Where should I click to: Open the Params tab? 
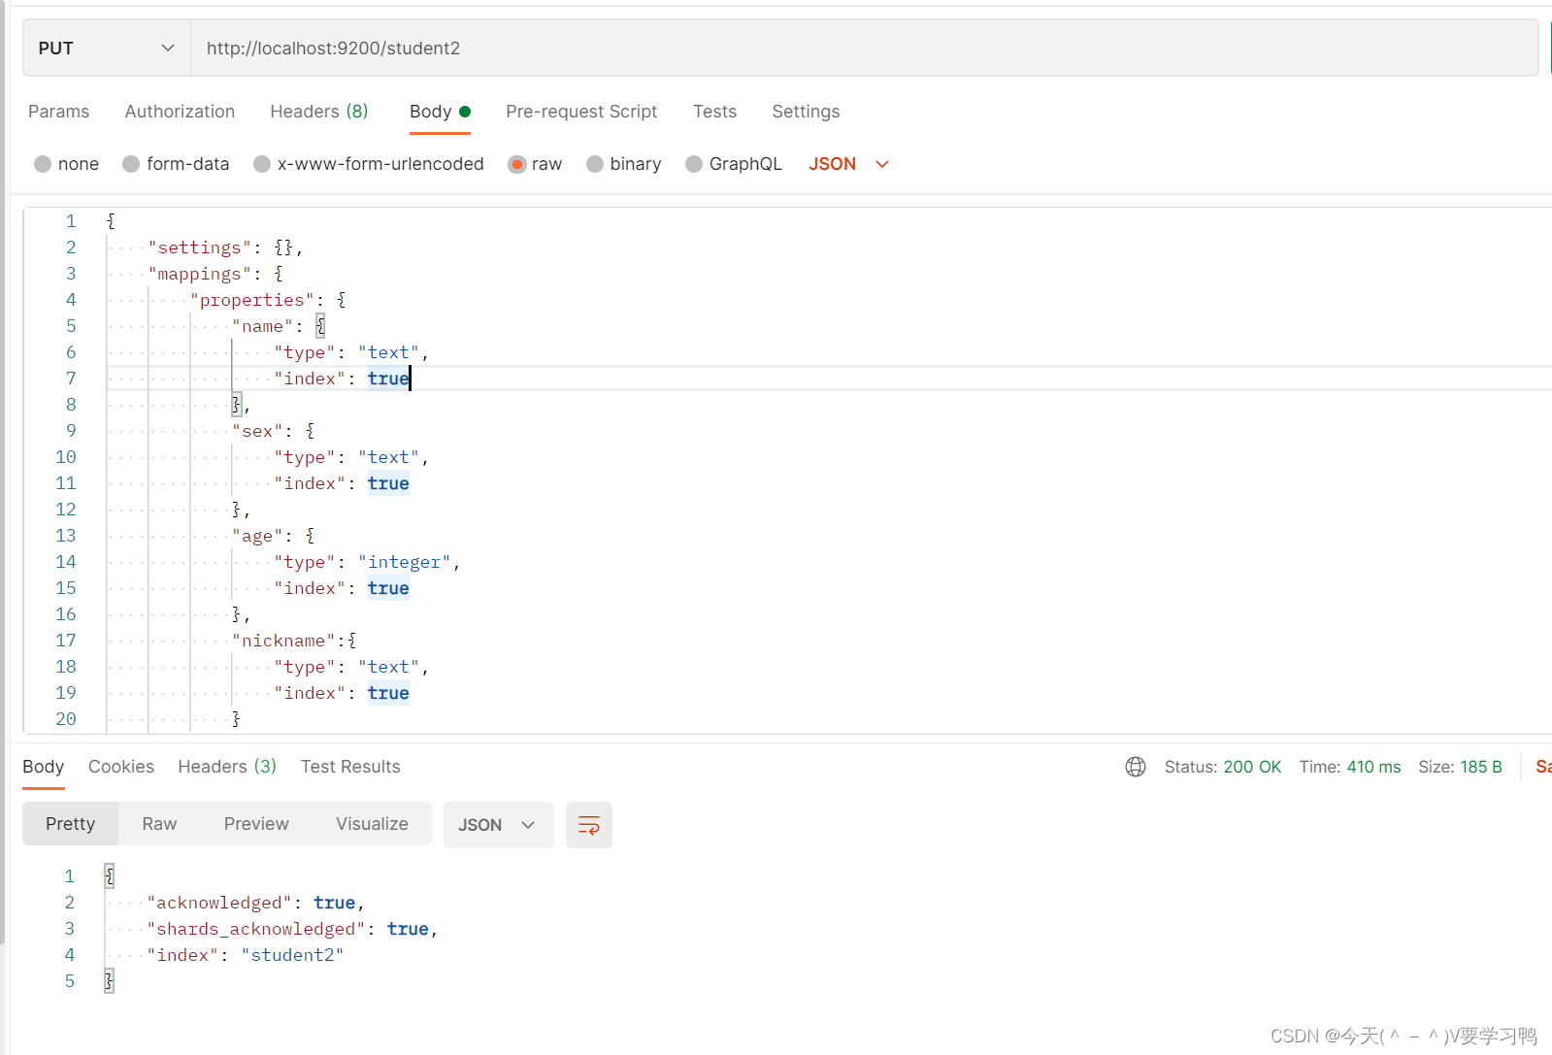(x=58, y=112)
